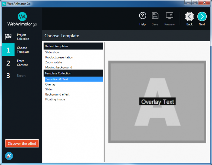212x165 pixels.
Task: Open Preview with the monitor icon
Action: [x=169, y=16]
